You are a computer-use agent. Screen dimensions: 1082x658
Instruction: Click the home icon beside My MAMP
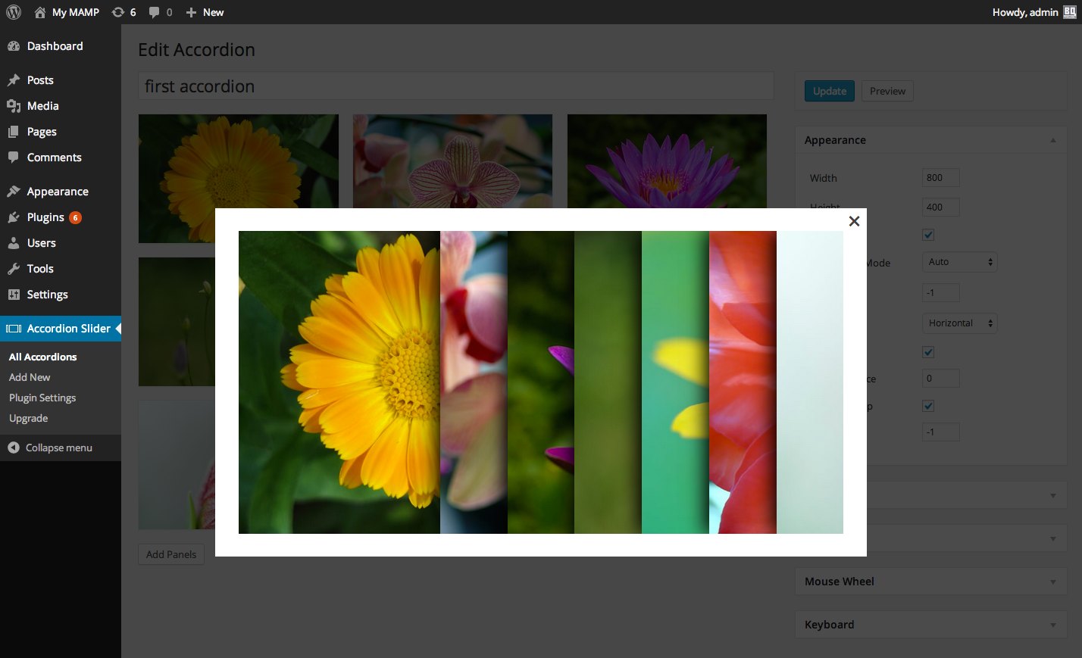(x=39, y=12)
